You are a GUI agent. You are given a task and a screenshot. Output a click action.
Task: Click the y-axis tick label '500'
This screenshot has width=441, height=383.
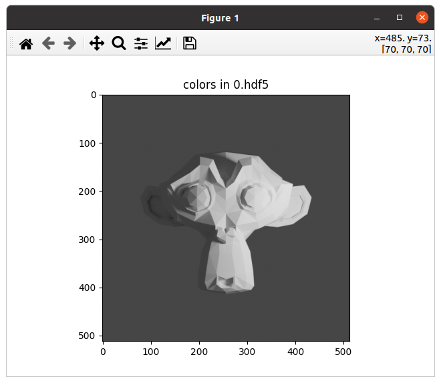[x=87, y=336]
